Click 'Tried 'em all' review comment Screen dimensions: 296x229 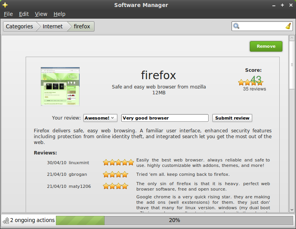(183, 174)
